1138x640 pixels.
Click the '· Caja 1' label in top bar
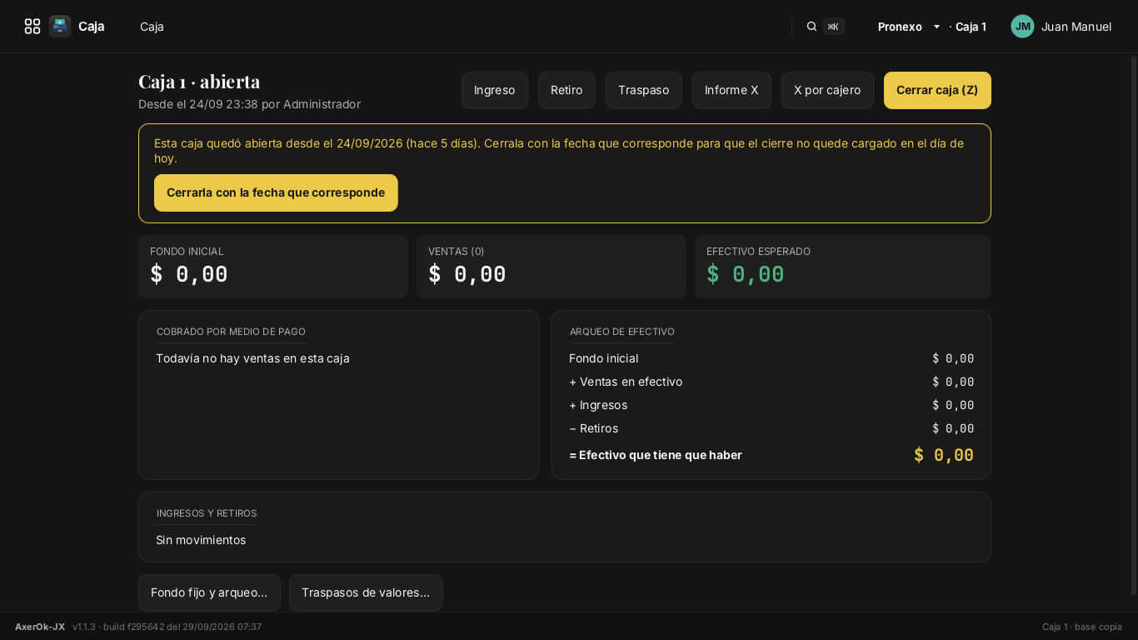pyautogui.click(x=967, y=27)
